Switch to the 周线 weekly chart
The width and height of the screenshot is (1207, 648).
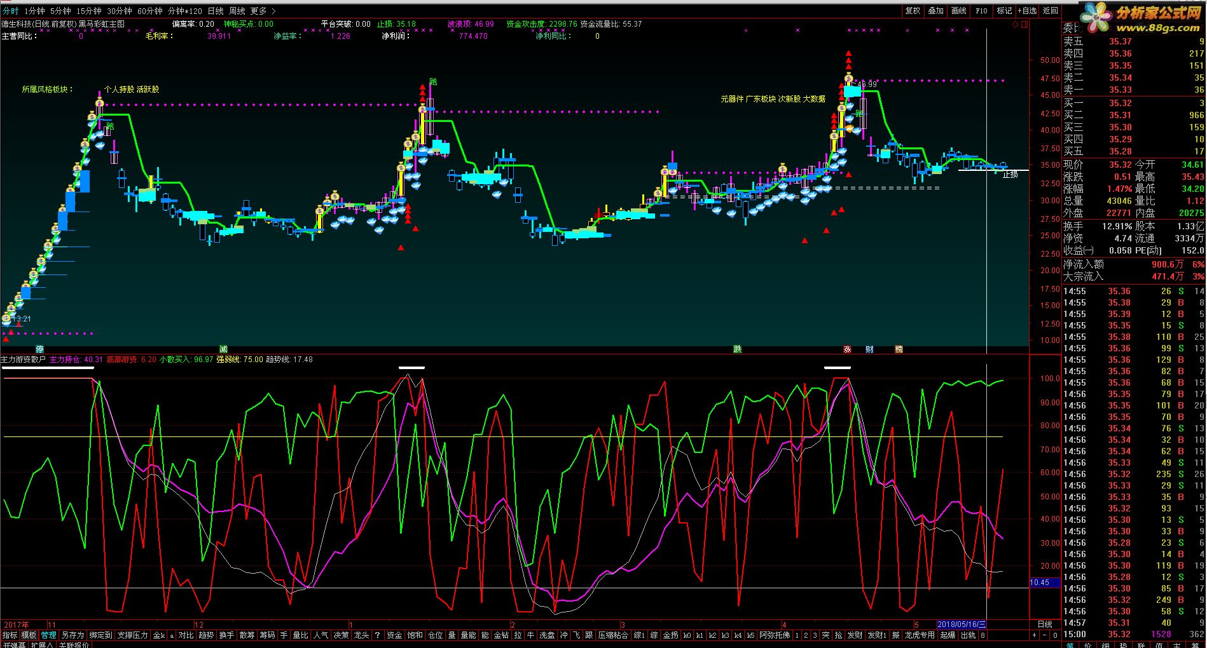237,11
